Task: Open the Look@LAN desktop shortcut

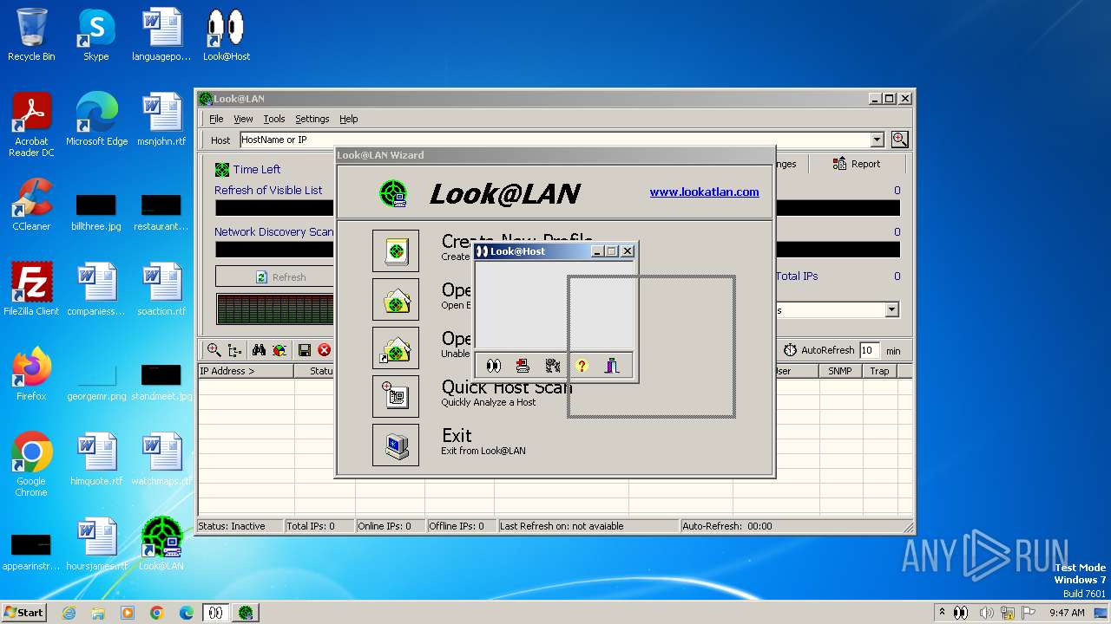Action: click(161, 544)
